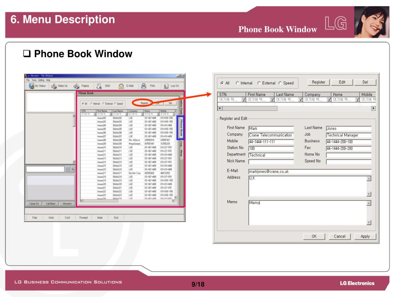Screen dimensions: 396x297
Task: Click left scroll arrow of dialog table
Action: coord(220,108)
